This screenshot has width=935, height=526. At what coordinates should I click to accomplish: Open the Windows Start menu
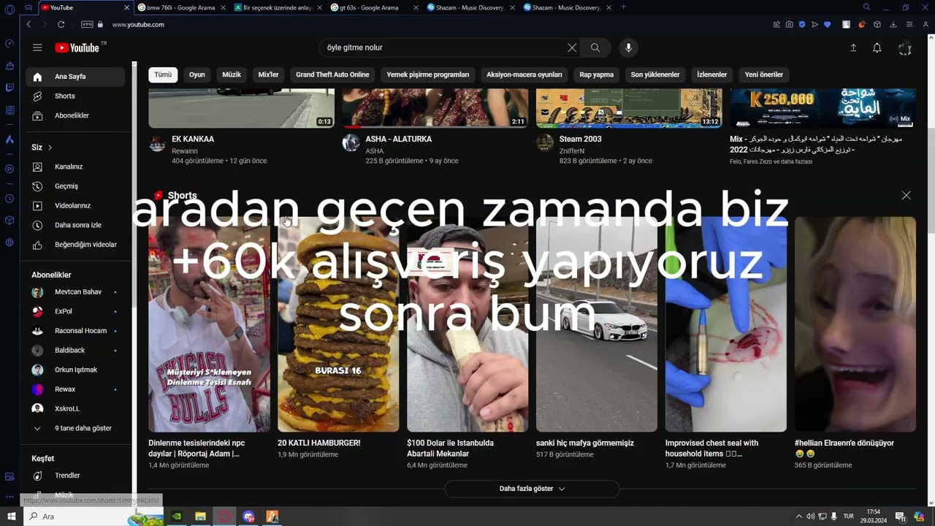point(11,517)
